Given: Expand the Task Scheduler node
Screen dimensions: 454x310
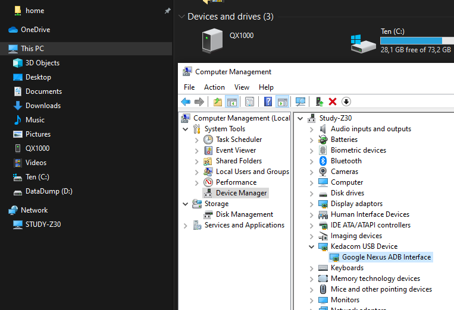Looking at the screenshot, I should pos(196,140).
